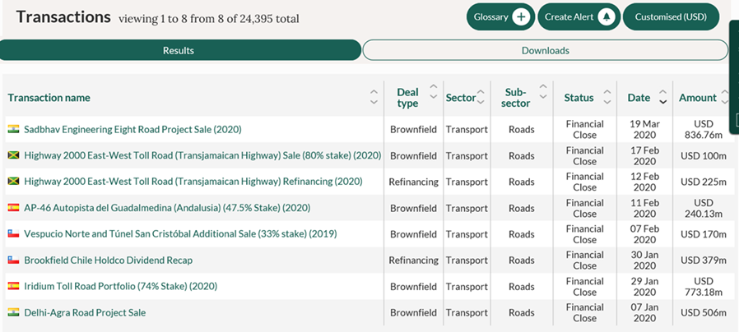Viewport: 739px width, 332px height.
Task: Sort by Deal type column arrows
Action: click(434, 91)
